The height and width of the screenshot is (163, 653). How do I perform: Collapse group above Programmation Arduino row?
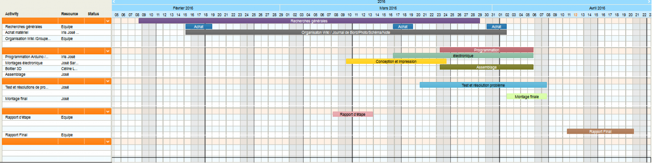pos(107,51)
